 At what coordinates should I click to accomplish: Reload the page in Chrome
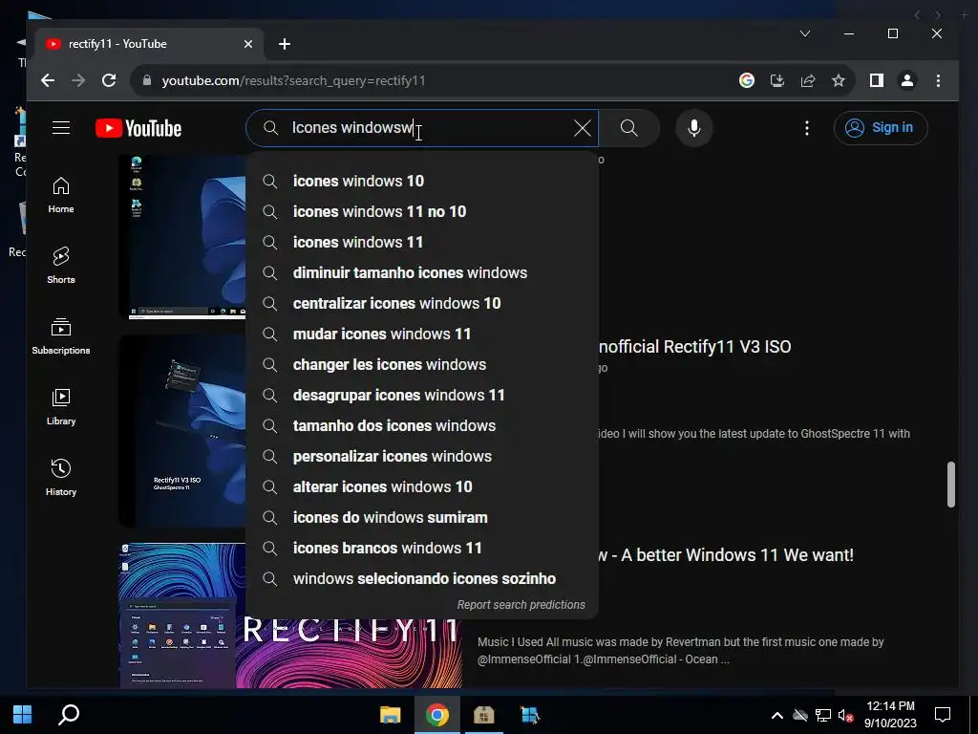click(109, 80)
